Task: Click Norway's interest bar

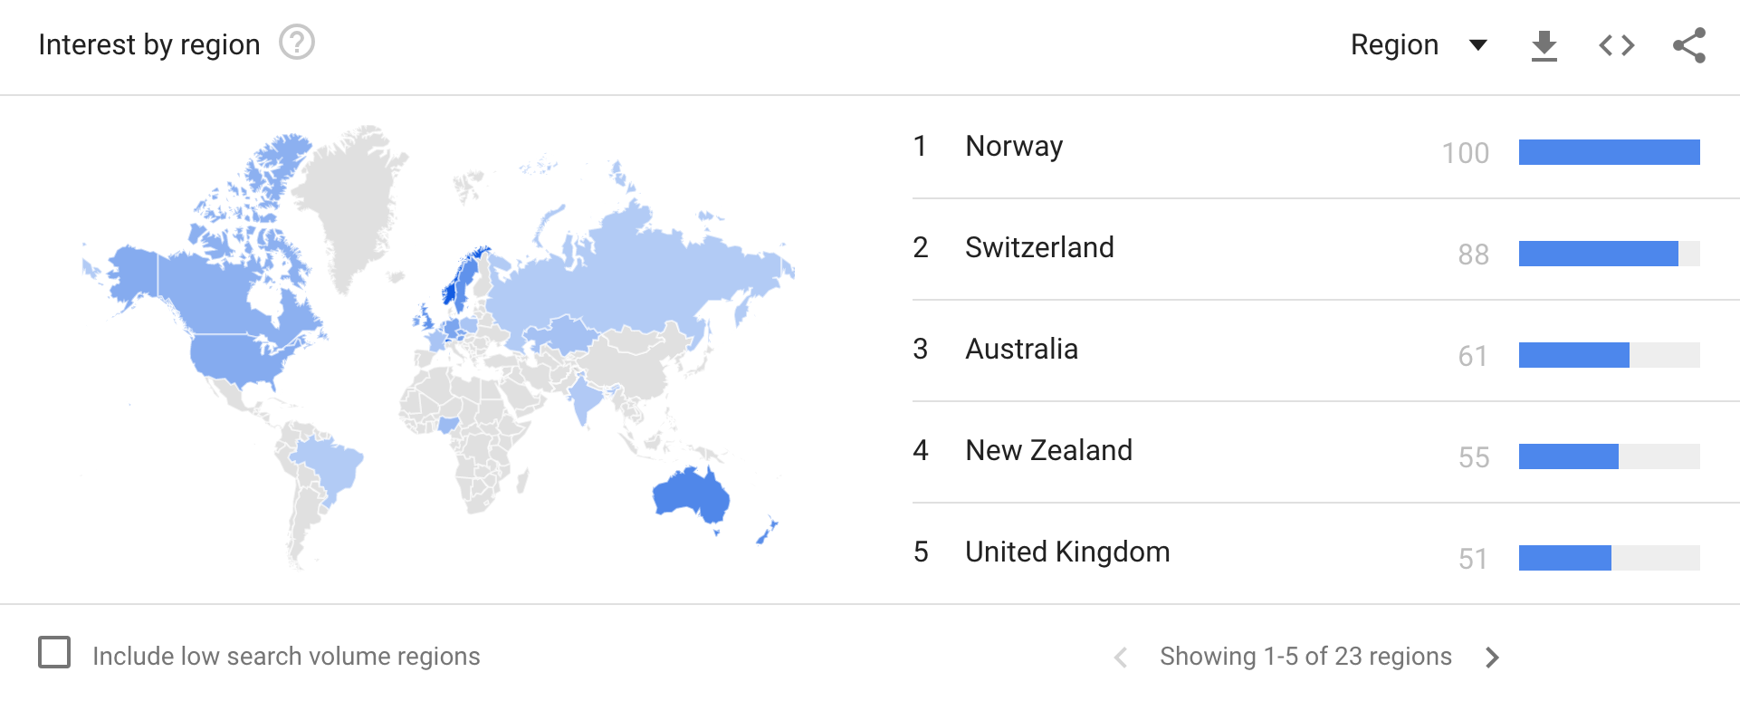Action: pos(1609,152)
